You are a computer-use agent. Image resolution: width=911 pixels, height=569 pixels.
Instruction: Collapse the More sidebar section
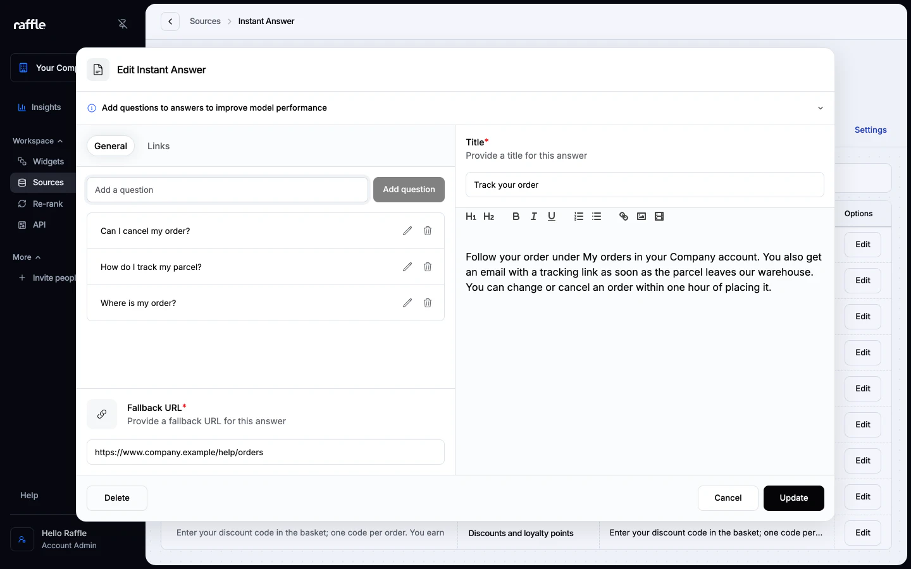click(x=27, y=257)
